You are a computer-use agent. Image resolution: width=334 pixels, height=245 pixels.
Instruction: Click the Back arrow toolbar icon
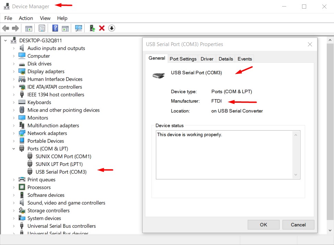[x=5, y=28]
